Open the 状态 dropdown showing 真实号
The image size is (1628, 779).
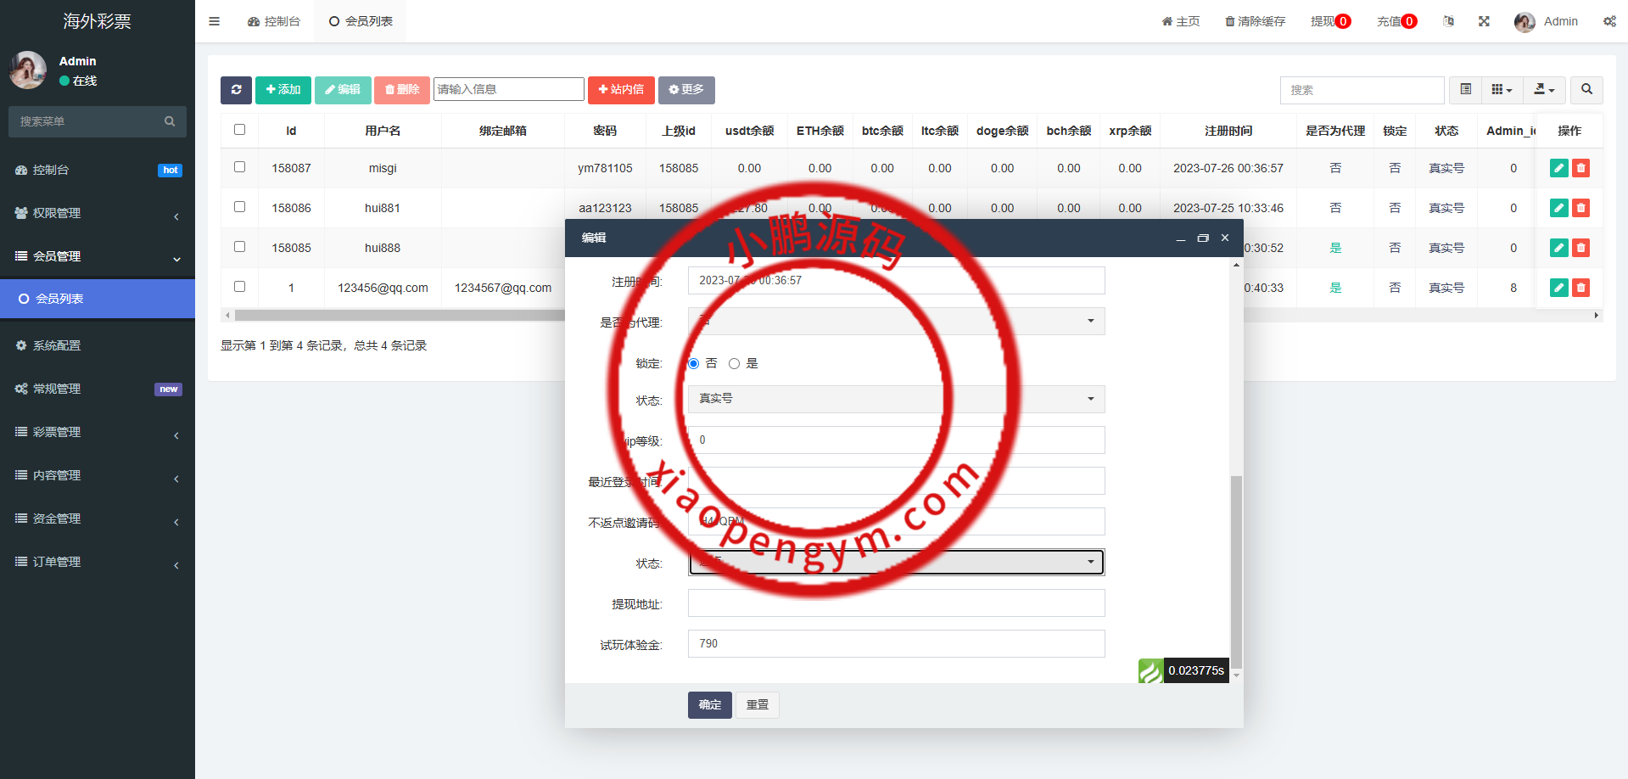pos(896,399)
